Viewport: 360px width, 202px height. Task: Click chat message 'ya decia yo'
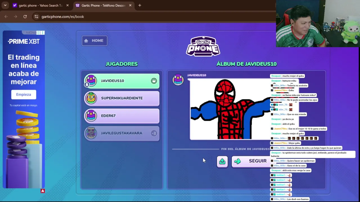click(x=288, y=119)
